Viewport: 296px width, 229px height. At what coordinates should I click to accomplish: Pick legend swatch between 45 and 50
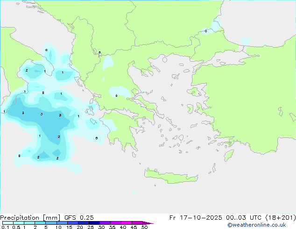tap(137, 223)
